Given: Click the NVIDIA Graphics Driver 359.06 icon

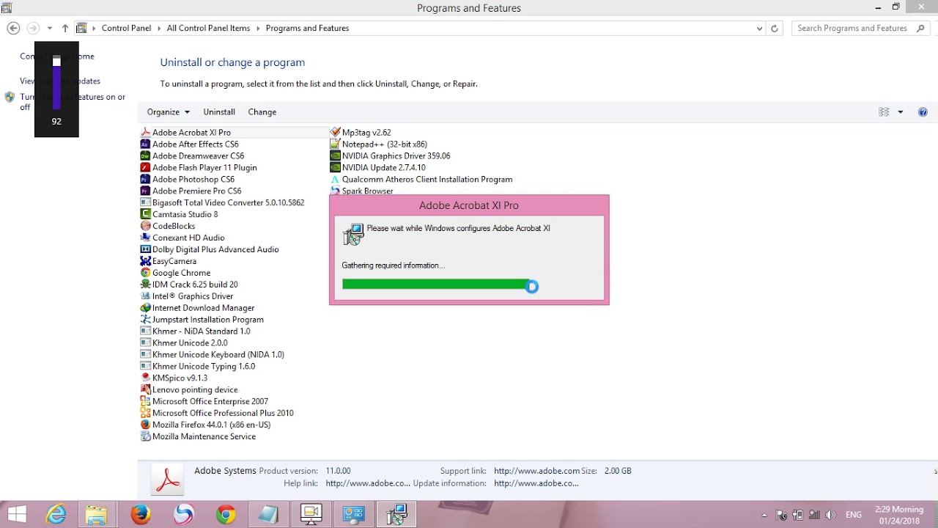Looking at the screenshot, I should coord(336,156).
